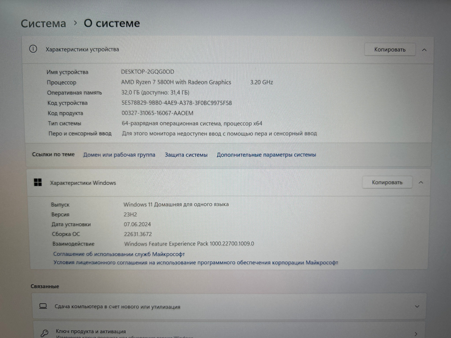Collapse the Характеристики Windows section
The image size is (451, 338).
tap(421, 182)
